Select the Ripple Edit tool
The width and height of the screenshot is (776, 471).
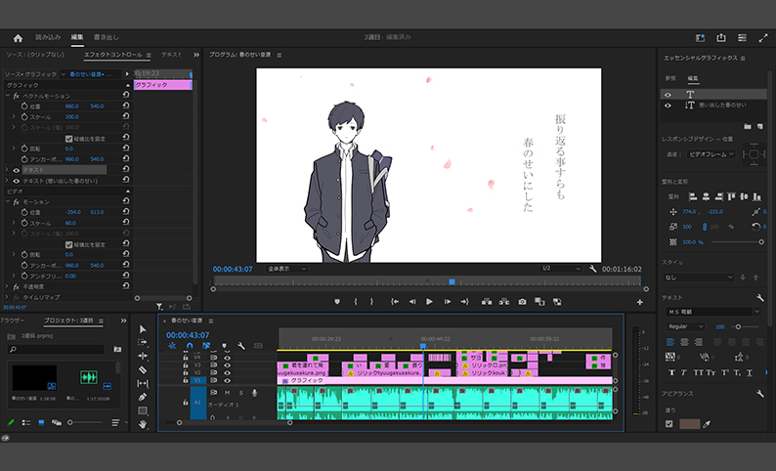point(143,356)
